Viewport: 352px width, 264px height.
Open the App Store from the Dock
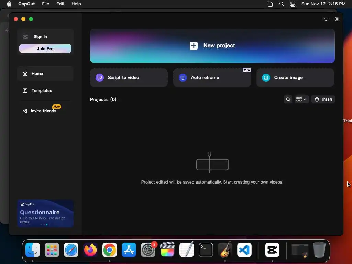click(x=129, y=250)
